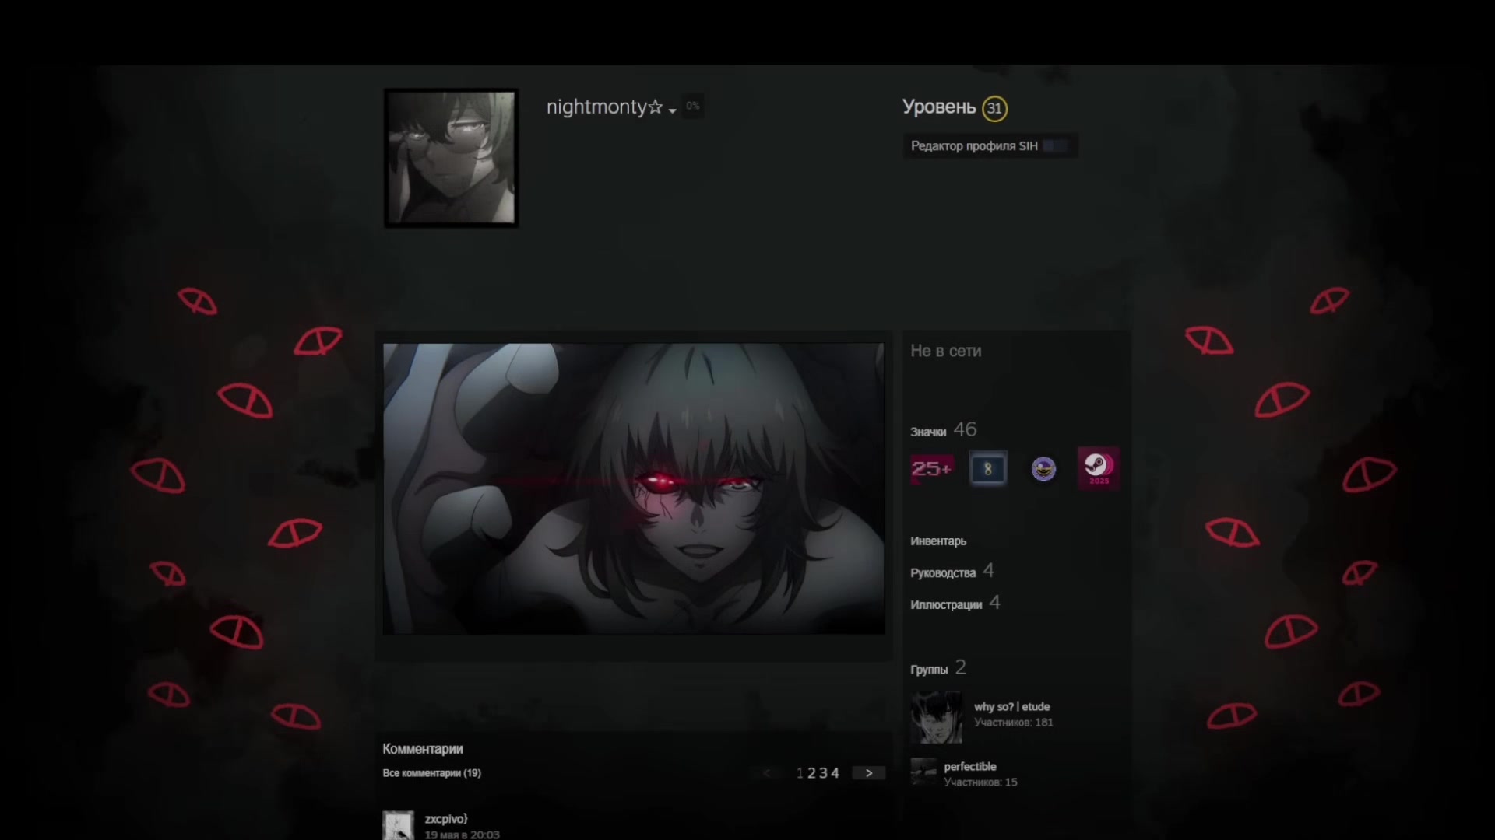Open the blue number 8 badge

[x=987, y=468]
